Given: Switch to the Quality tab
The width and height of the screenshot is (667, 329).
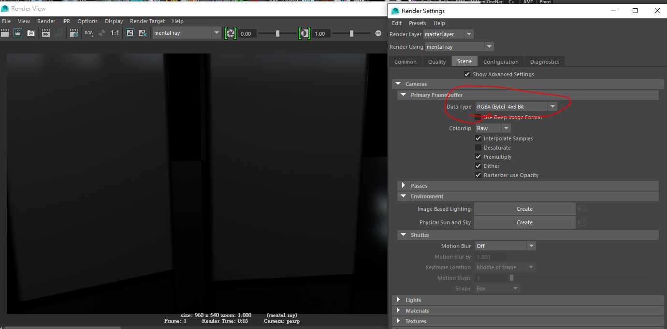Looking at the screenshot, I should point(436,61).
